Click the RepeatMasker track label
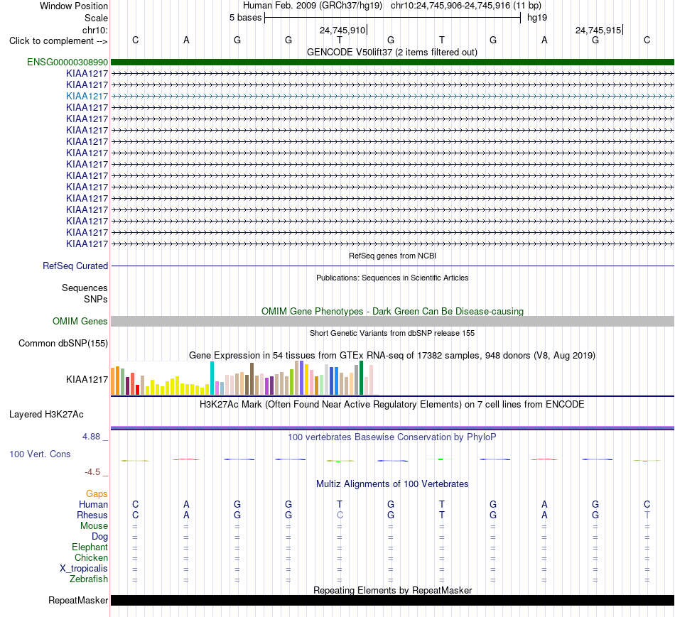This screenshot has width=675, height=617. tap(78, 600)
